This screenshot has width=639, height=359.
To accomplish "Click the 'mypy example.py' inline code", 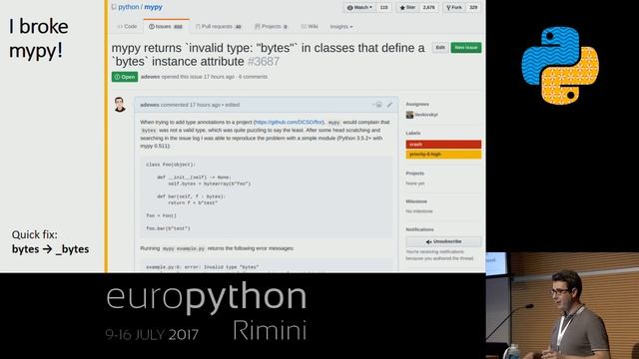I will 184,248.
